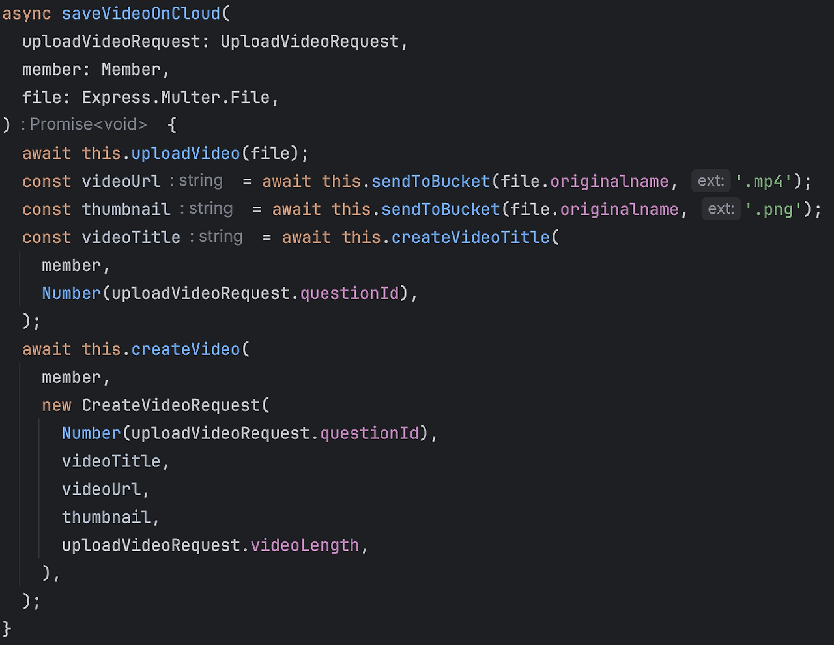Click thumbnail in its const declaration
834x645 pixels.
(x=126, y=210)
